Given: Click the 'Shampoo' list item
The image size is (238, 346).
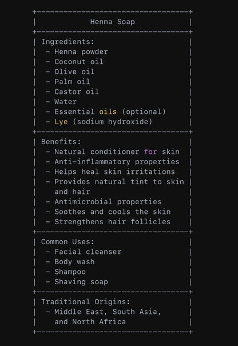Looking at the screenshot, I should pos(70,272).
